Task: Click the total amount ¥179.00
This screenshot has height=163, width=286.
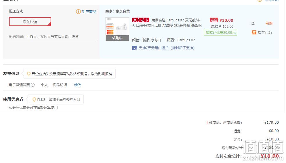Action: (x=271, y=122)
